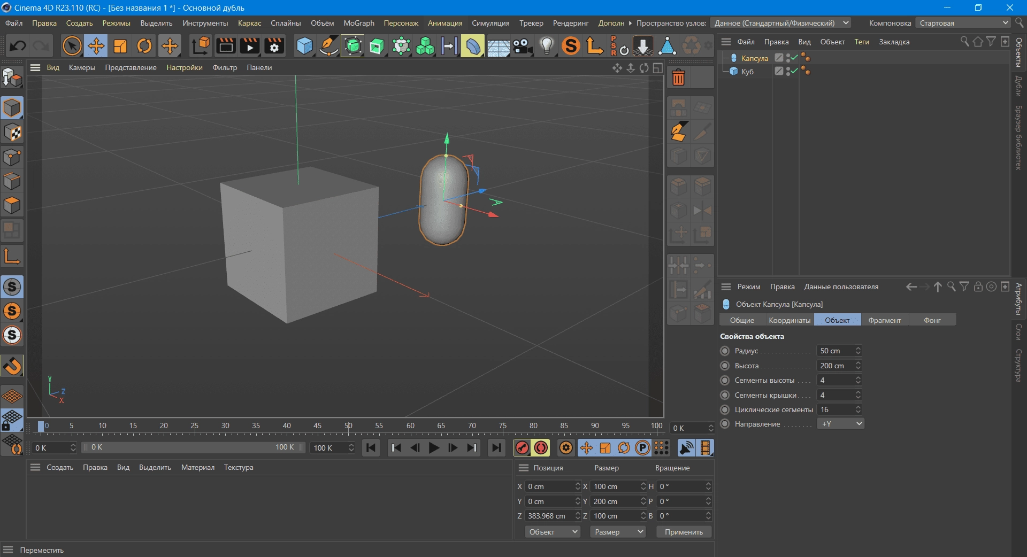
Task: Toggle Сегменты высоты animation dot
Action: 725,380
